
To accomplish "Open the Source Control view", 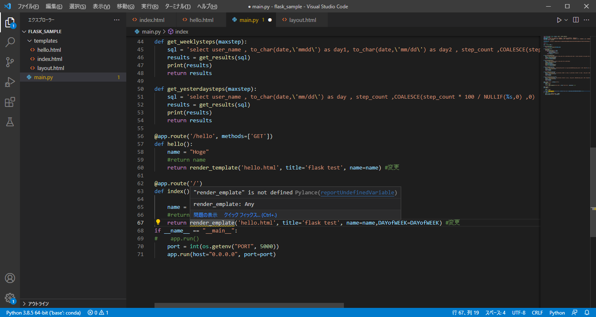I will (x=10, y=62).
